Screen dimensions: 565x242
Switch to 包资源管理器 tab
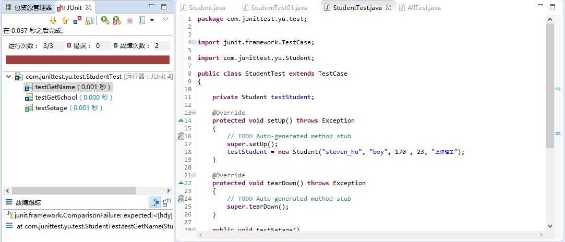click(29, 7)
